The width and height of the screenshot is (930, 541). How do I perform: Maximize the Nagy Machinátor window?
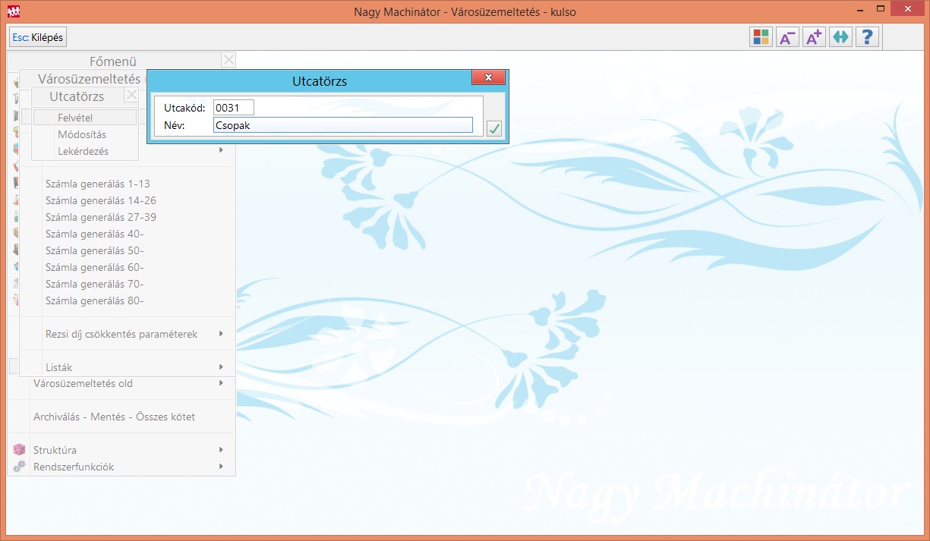coord(881,9)
